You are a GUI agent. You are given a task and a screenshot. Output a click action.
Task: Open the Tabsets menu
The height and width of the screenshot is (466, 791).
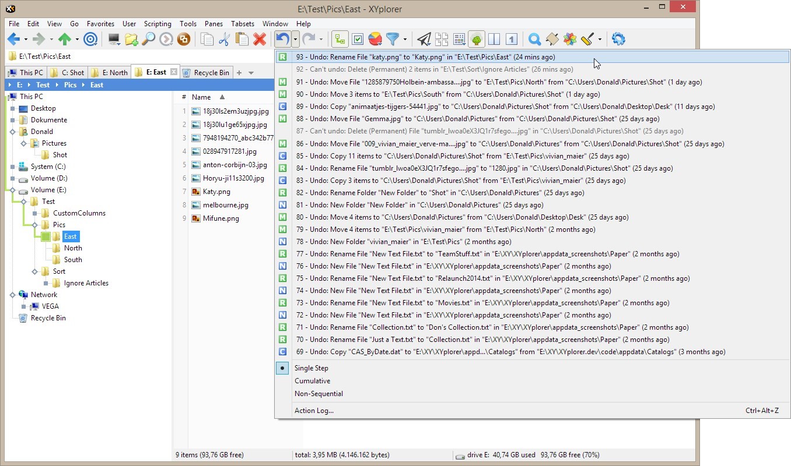pyautogui.click(x=243, y=24)
